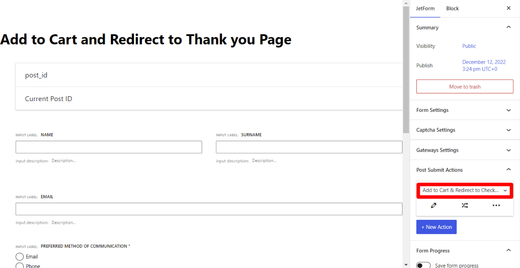The height and width of the screenshot is (268, 520).
Task: Collapse the Form Progress section arrow
Action: (508, 250)
